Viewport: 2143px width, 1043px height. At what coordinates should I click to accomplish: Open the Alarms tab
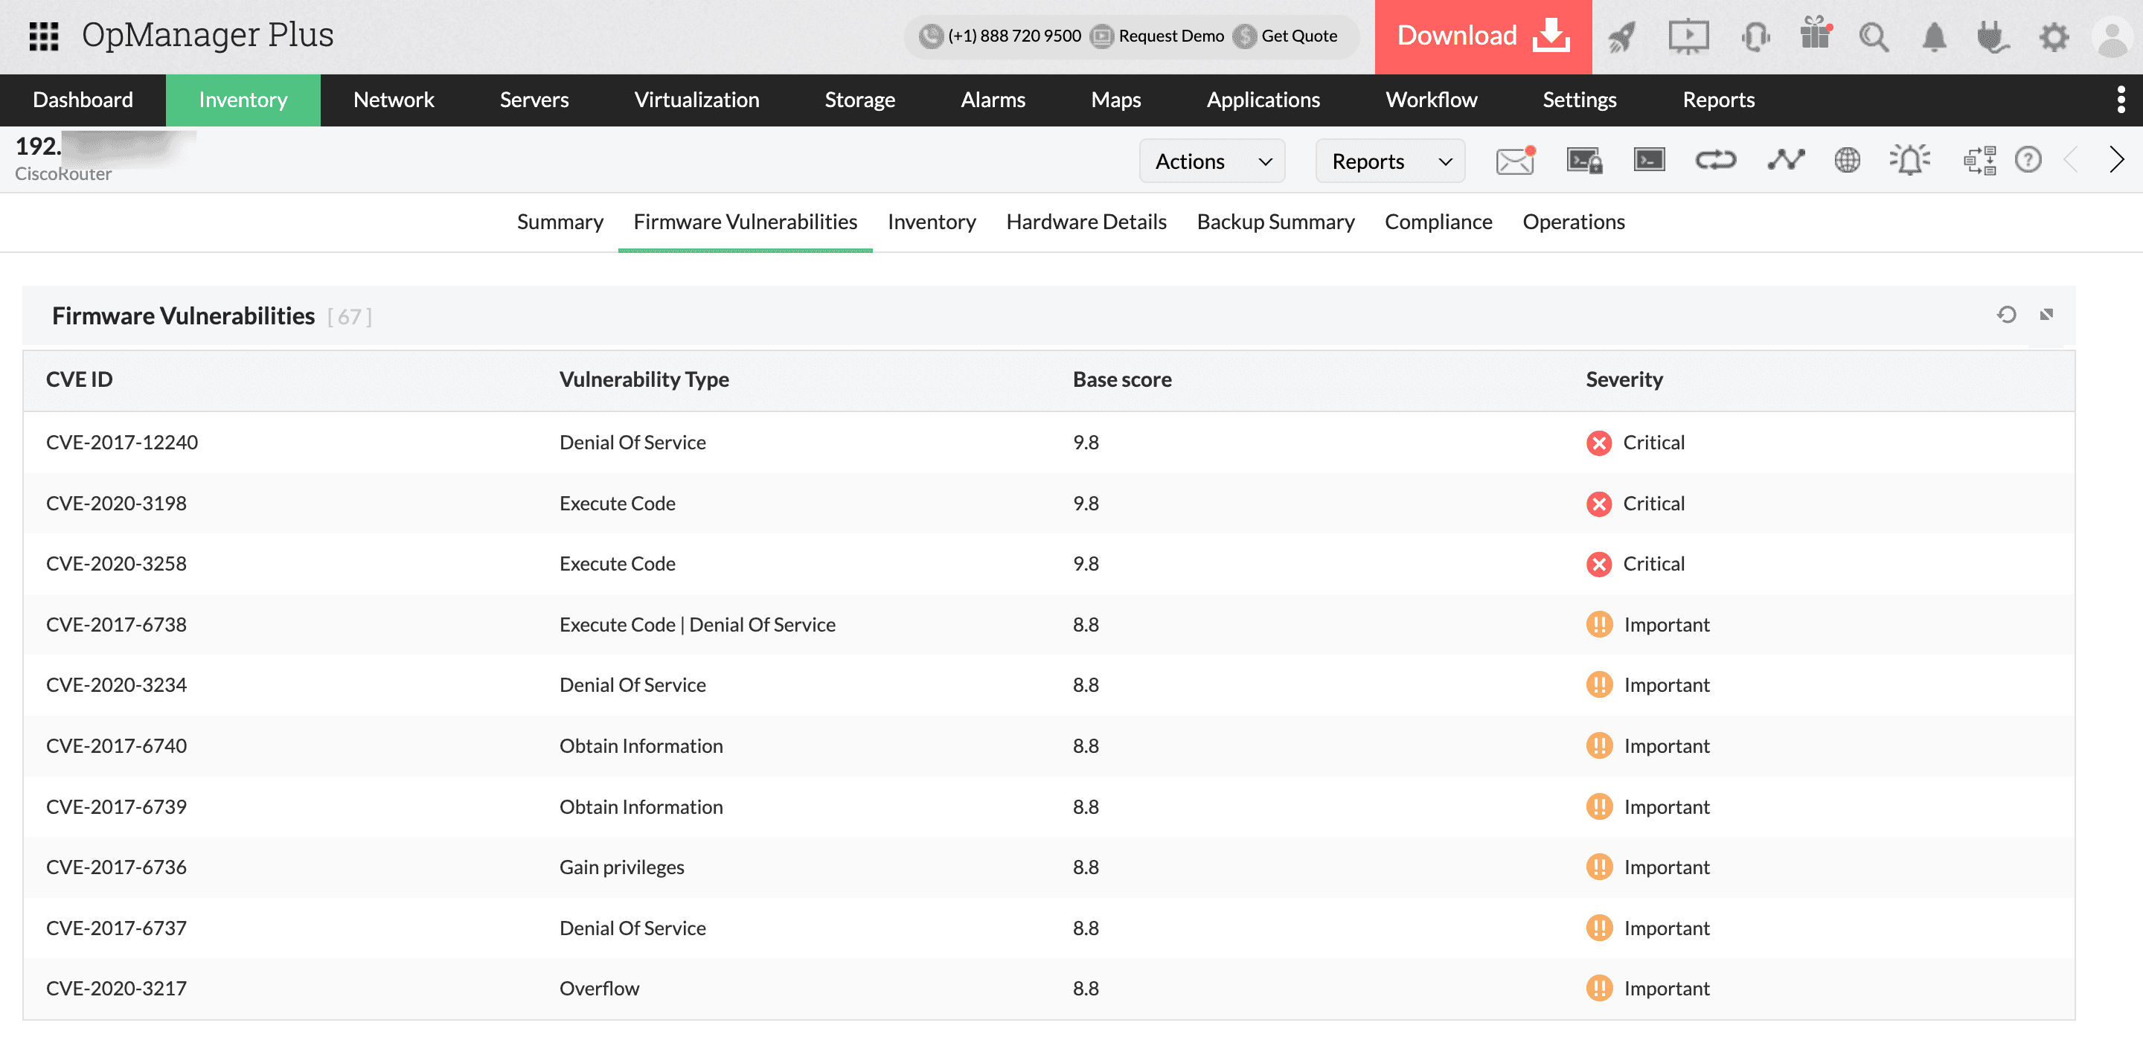pyautogui.click(x=993, y=100)
